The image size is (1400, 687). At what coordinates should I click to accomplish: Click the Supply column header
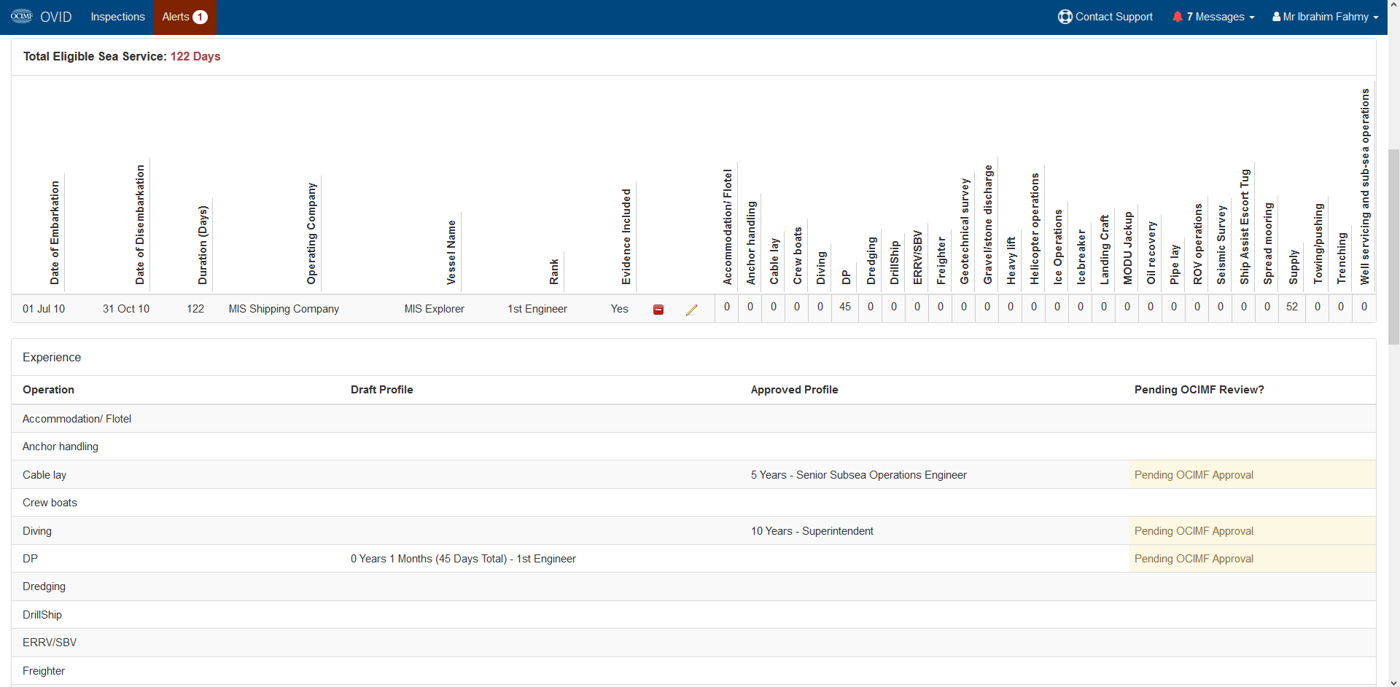pyautogui.click(x=1294, y=267)
